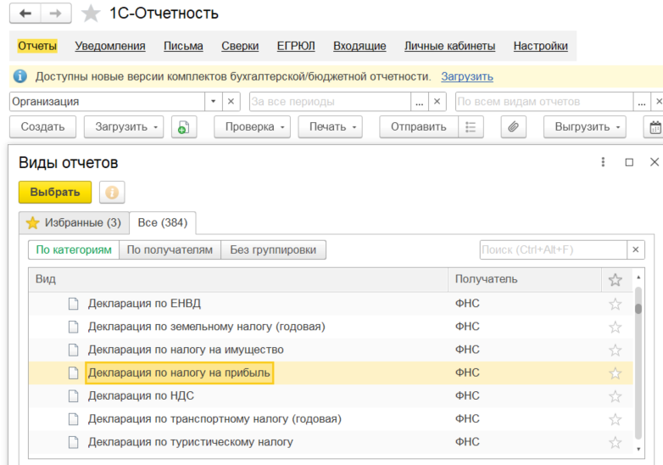Open the Уведомления section

[110, 46]
